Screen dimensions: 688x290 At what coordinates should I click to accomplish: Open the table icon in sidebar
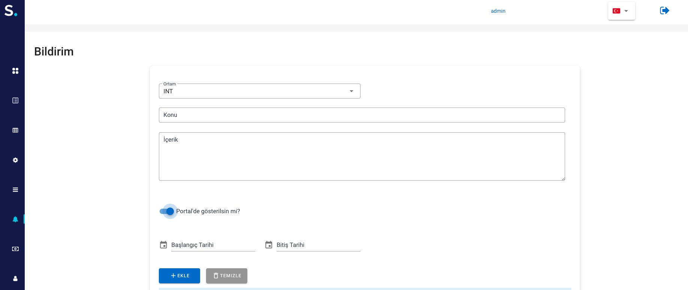pyautogui.click(x=15, y=130)
